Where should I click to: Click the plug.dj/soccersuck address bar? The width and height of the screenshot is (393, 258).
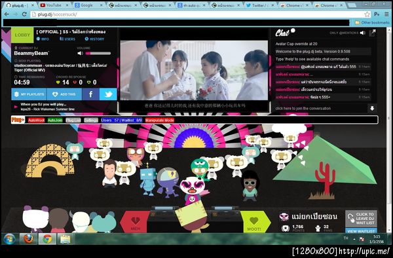pos(198,14)
